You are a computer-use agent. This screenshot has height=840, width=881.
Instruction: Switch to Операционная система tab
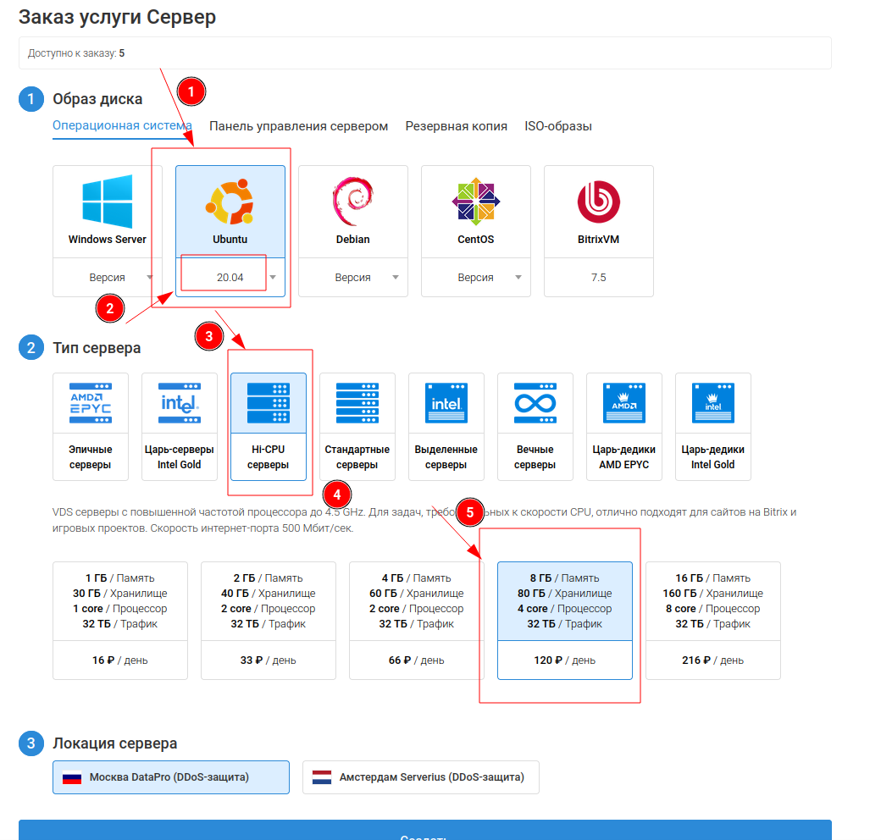122,126
